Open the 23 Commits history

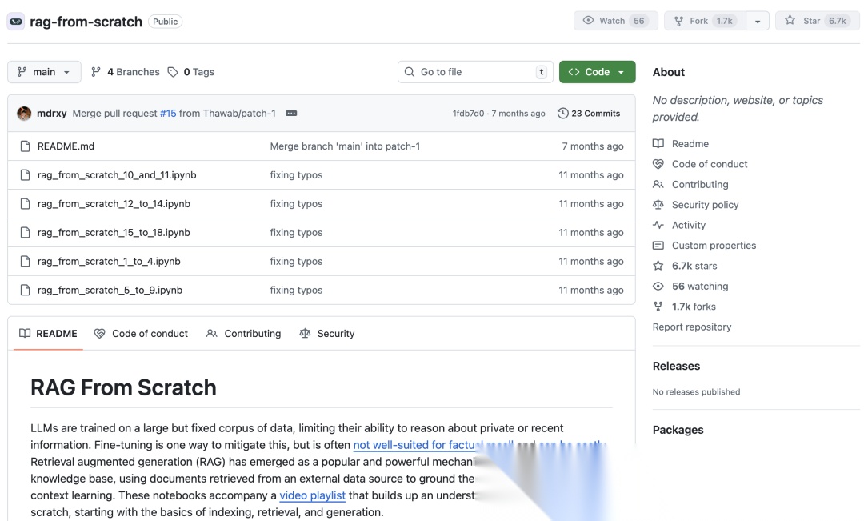(589, 113)
